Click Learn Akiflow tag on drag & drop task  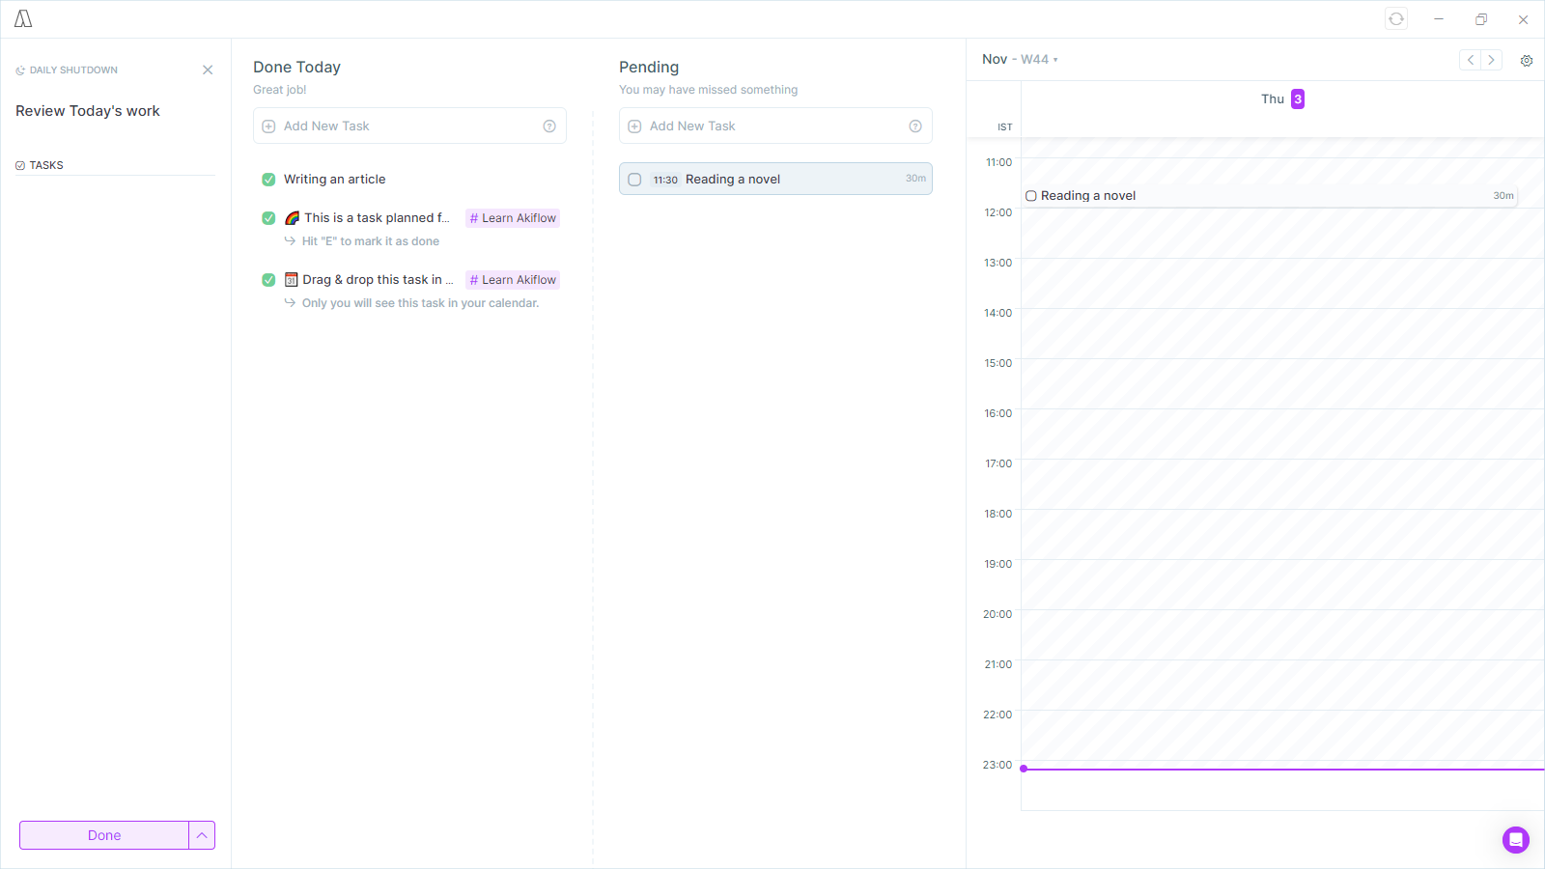pos(513,280)
